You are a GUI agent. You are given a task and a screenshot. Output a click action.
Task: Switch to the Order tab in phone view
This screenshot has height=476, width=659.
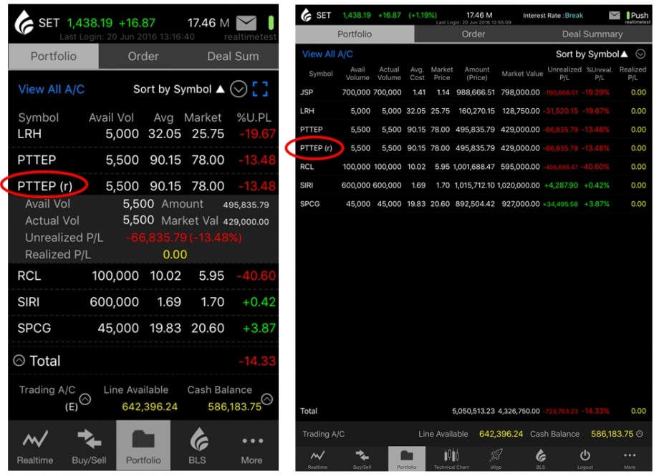click(x=143, y=56)
